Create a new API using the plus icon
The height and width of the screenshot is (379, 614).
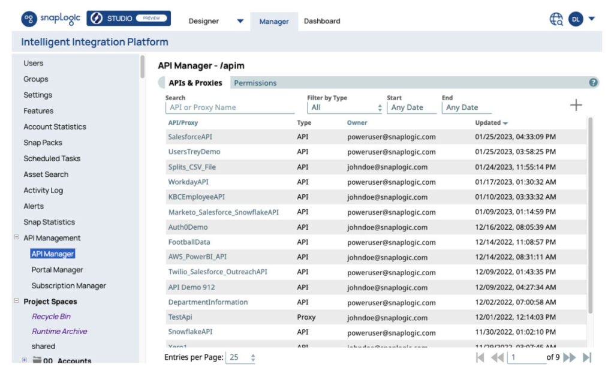pyautogui.click(x=576, y=104)
